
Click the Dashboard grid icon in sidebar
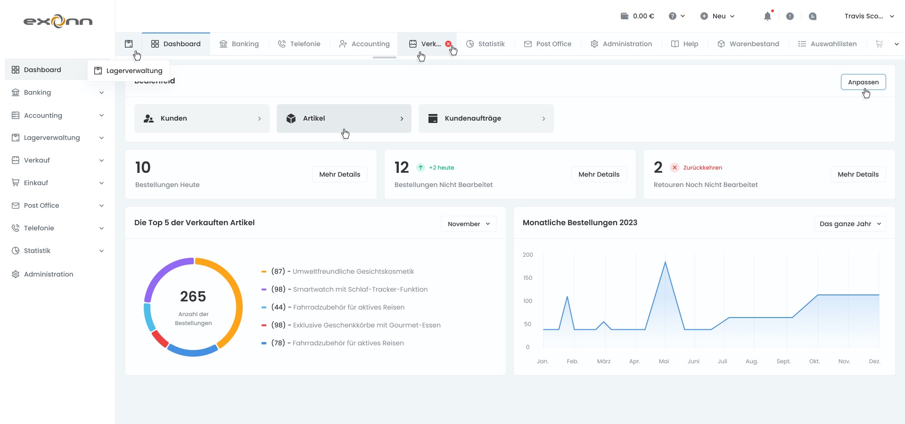coord(16,70)
